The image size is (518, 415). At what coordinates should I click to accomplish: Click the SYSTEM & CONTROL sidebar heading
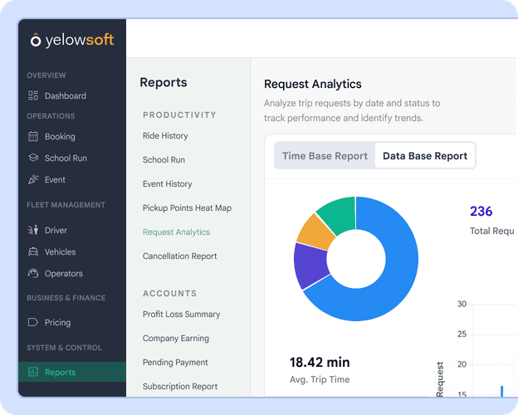(x=65, y=348)
